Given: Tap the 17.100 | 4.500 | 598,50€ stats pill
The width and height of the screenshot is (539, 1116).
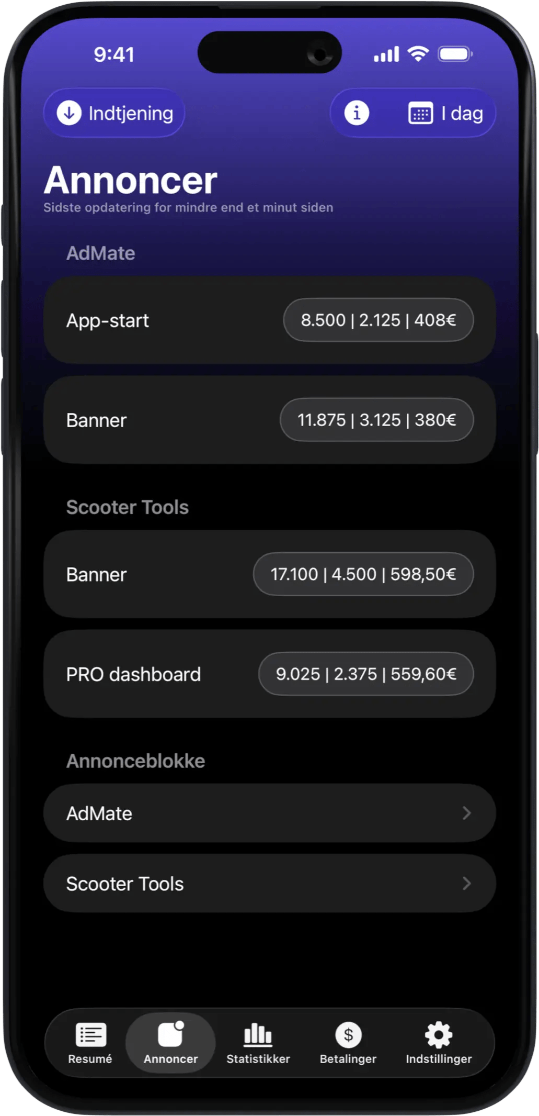Looking at the screenshot, I should pyautogui.click(x=363, y=574).
